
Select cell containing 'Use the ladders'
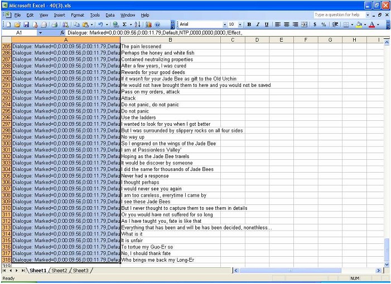click(170, 117)
